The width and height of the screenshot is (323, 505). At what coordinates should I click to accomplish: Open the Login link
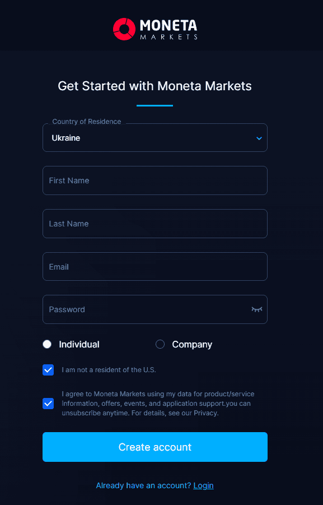203,485
